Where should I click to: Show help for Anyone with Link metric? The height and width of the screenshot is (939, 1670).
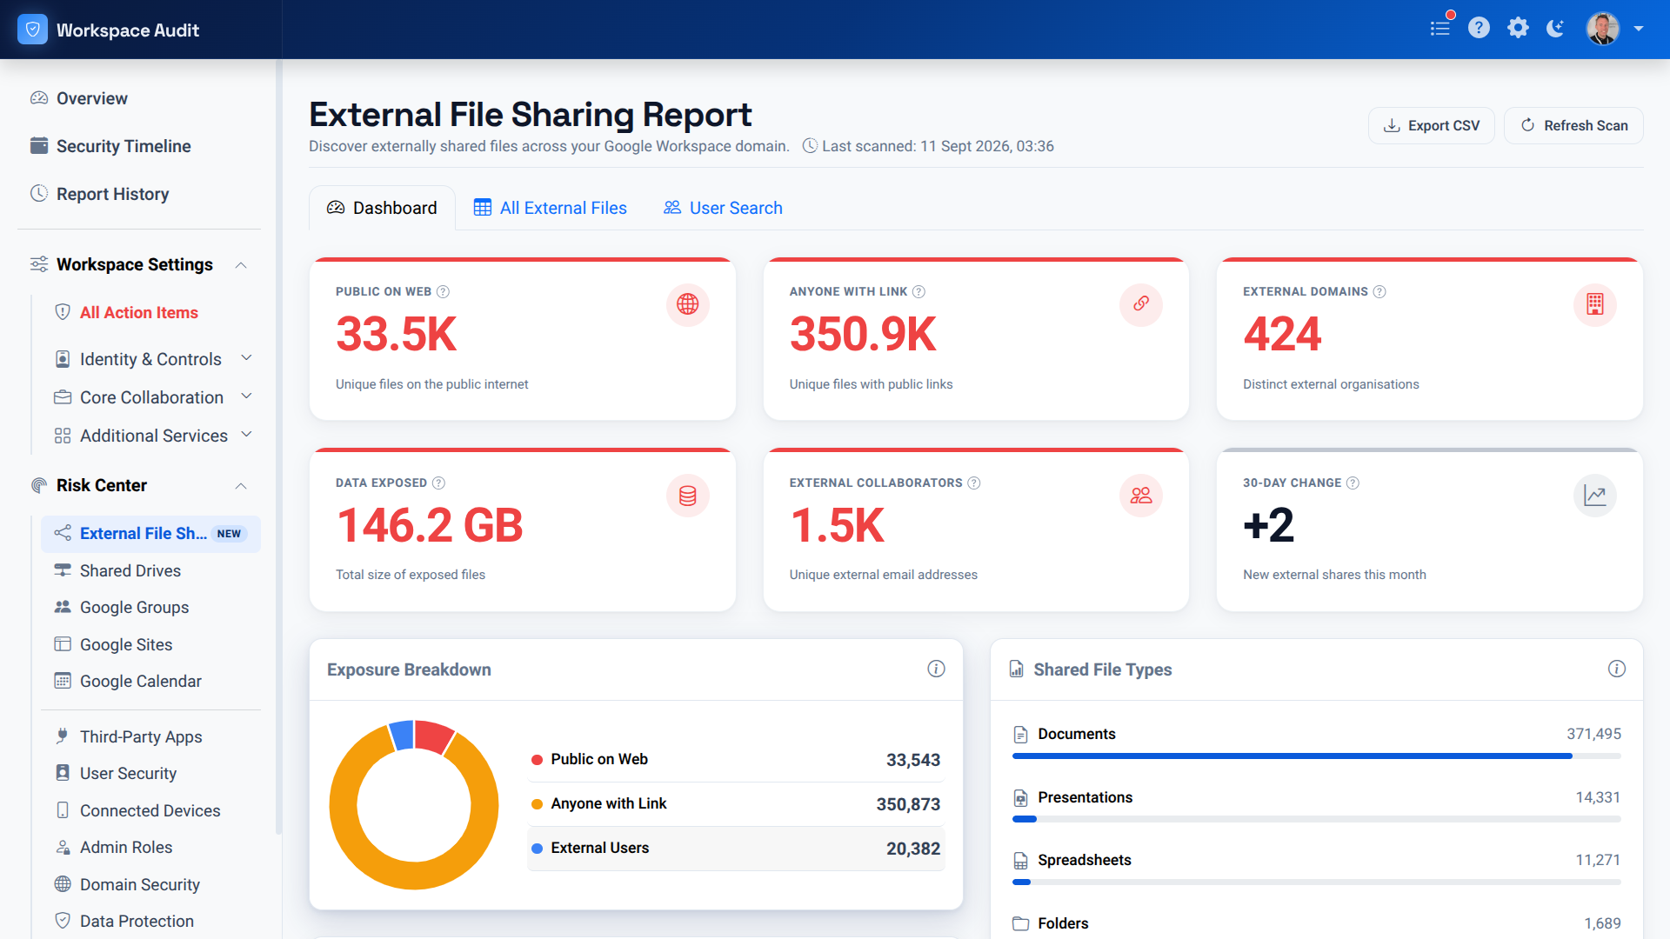click(x=918, y=291)
